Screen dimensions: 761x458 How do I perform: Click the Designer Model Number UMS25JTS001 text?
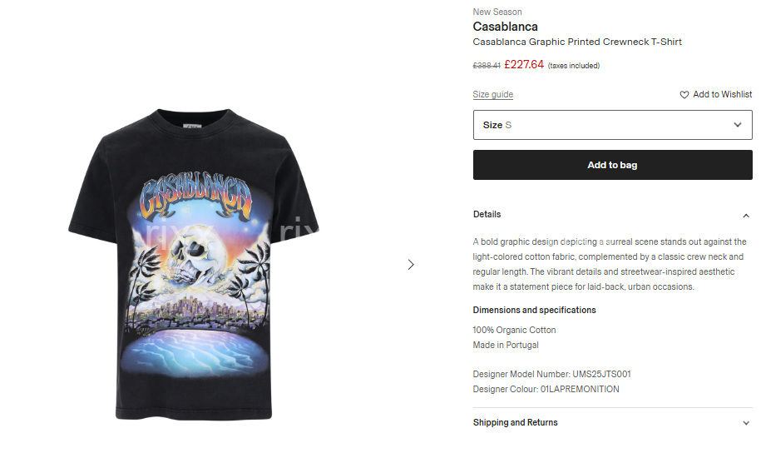[551, 374]
